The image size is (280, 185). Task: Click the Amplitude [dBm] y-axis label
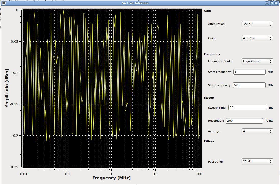pos(7,88)
